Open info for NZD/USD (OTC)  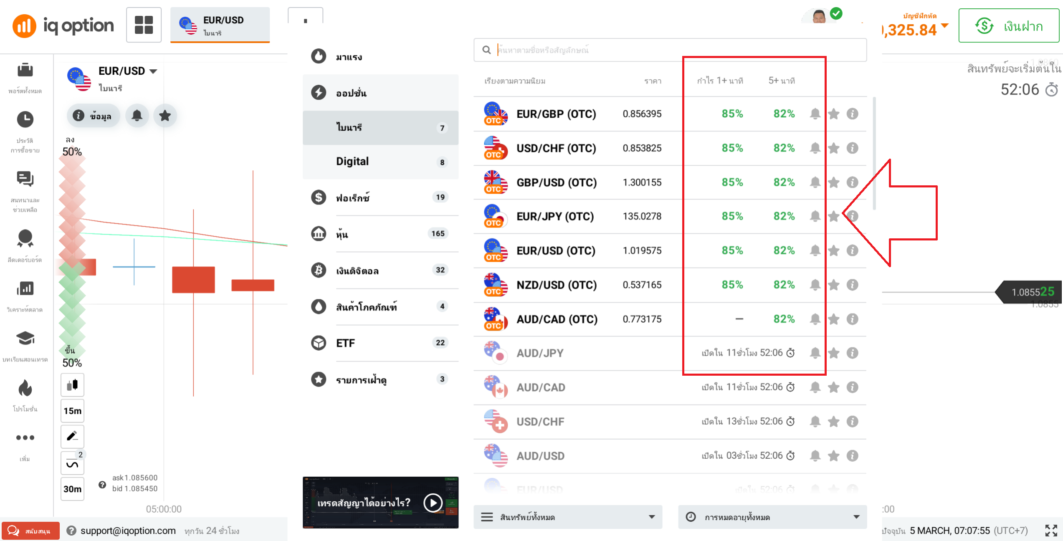point(852,285)
